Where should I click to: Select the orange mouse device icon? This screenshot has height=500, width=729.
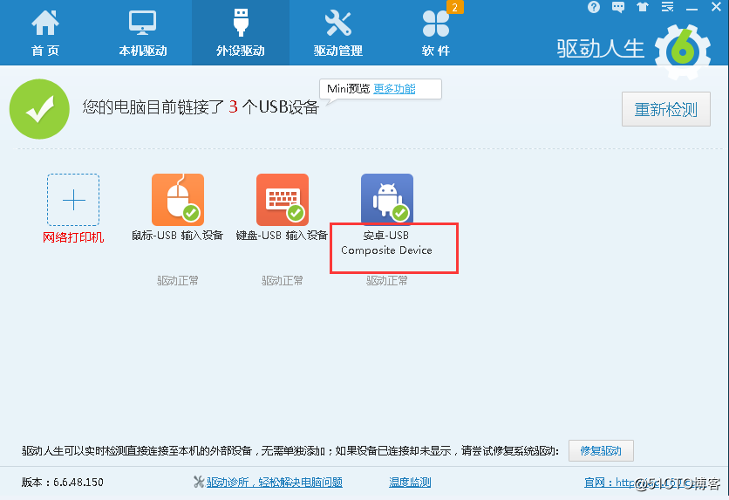(x=178, y=200)
